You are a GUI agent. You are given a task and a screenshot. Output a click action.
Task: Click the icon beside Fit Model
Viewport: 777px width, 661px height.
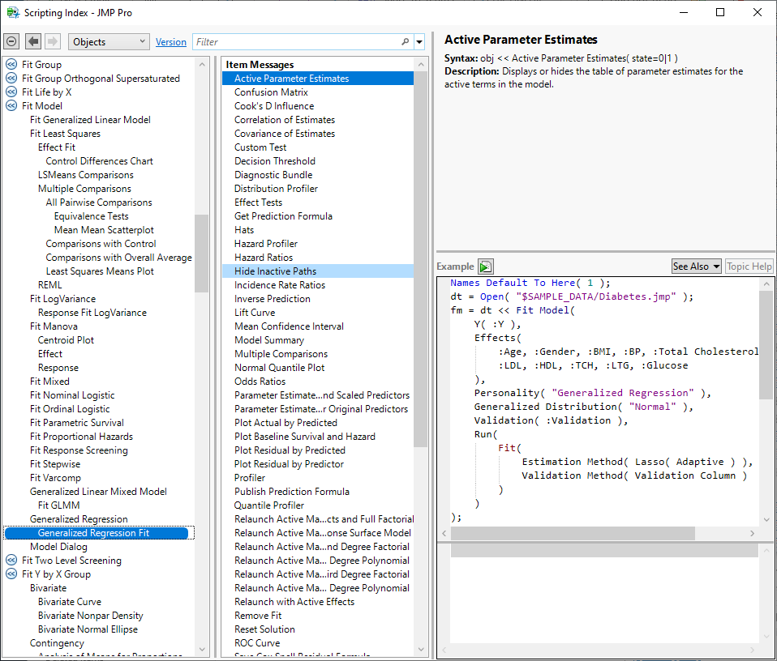[11, 106]
